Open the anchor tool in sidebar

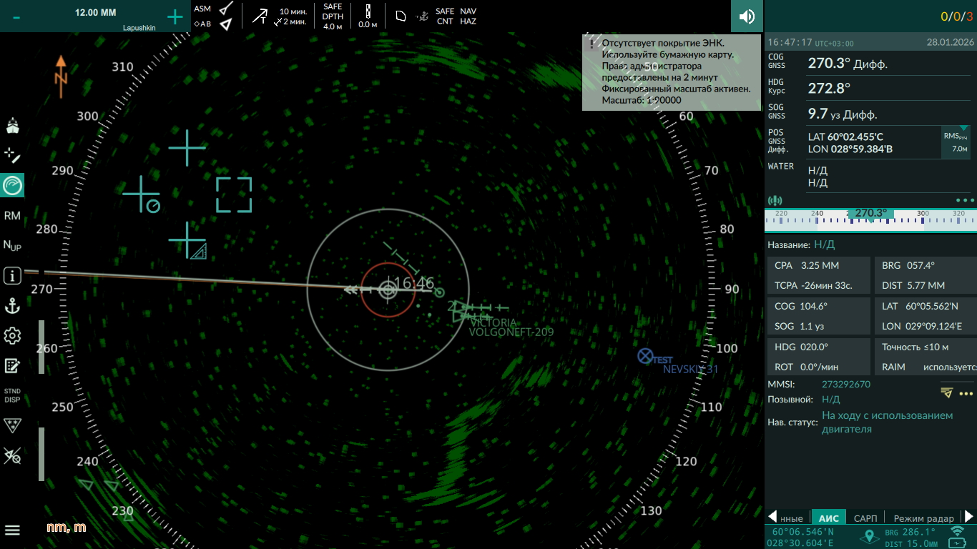12,306
